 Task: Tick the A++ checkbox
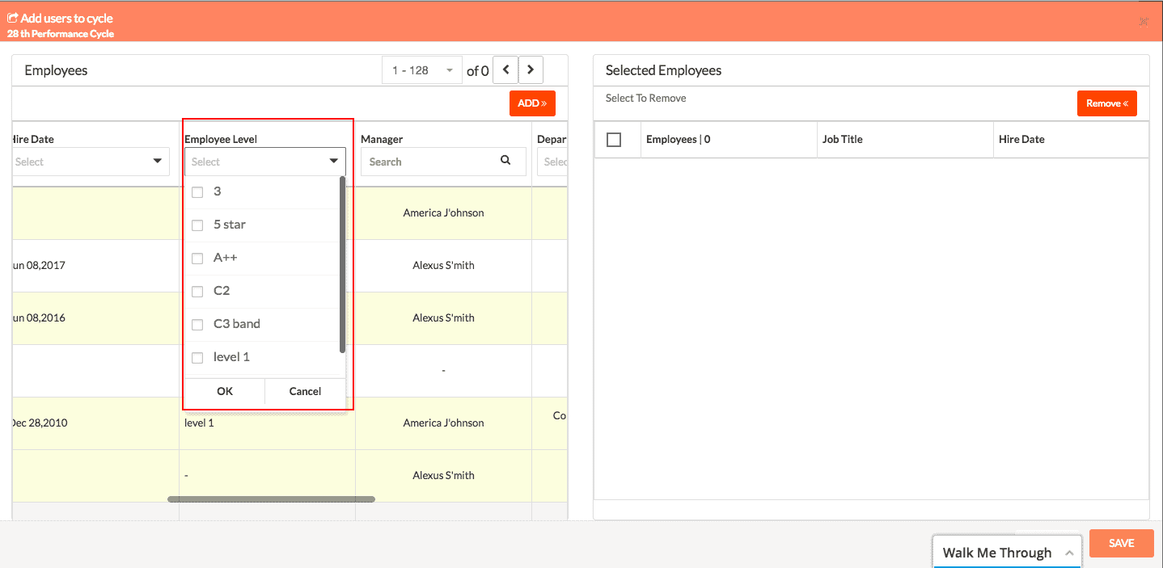[x=197, y=259]
